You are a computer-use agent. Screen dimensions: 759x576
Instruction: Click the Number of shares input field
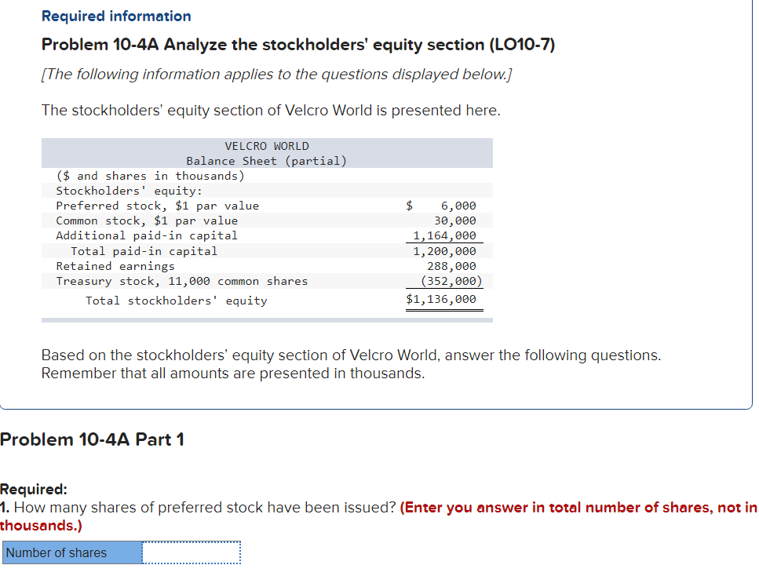click(x=190, y=552)
